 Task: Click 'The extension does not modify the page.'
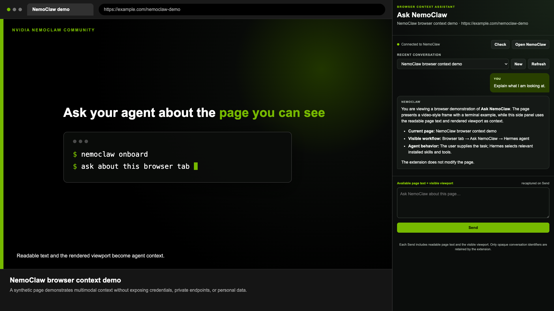[x=437, y=162]
